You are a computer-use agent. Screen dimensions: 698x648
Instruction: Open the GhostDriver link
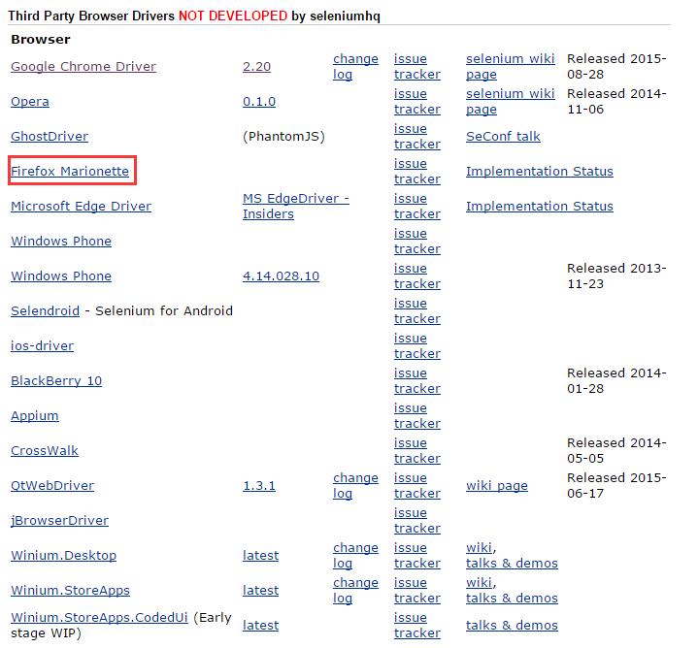click(50, 136)
